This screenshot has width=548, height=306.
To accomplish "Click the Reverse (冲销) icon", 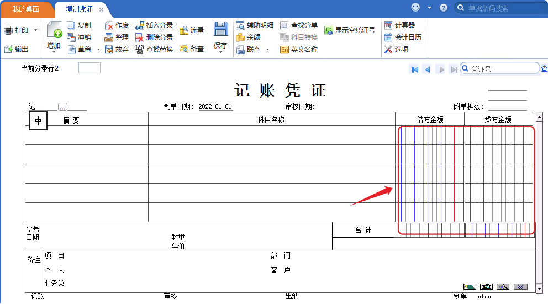I will click(71, 37).
